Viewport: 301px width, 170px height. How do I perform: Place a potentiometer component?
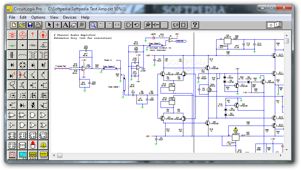pyautogui.click(x=43, y=45)
